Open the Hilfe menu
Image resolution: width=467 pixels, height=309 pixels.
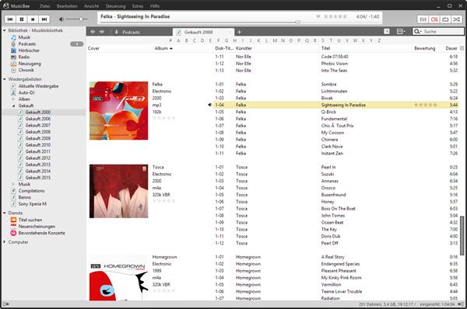pos(155,6)
